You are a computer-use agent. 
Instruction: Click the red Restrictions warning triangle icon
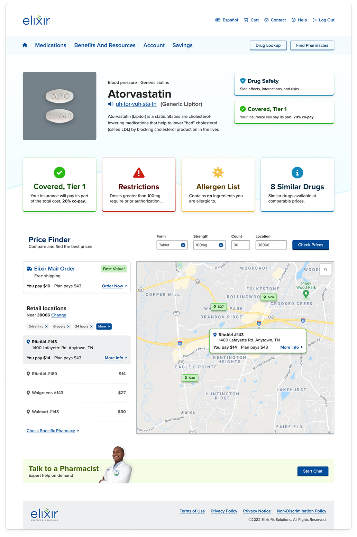[x=139, y=172]
